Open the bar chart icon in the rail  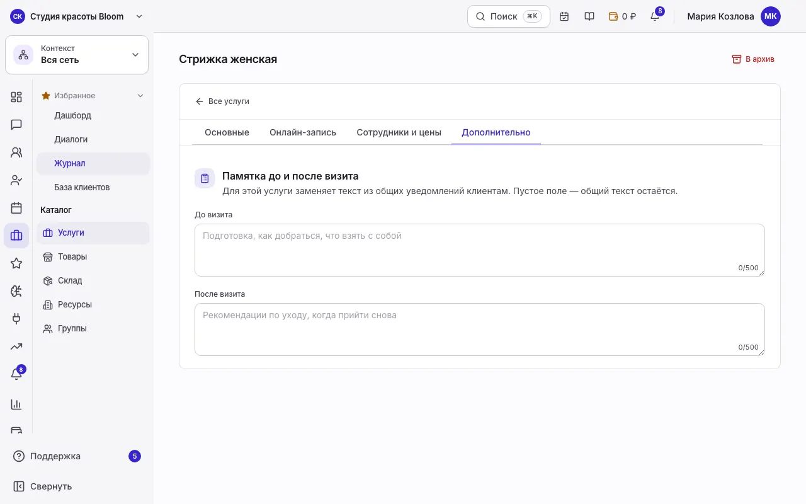tap(16, 404)
